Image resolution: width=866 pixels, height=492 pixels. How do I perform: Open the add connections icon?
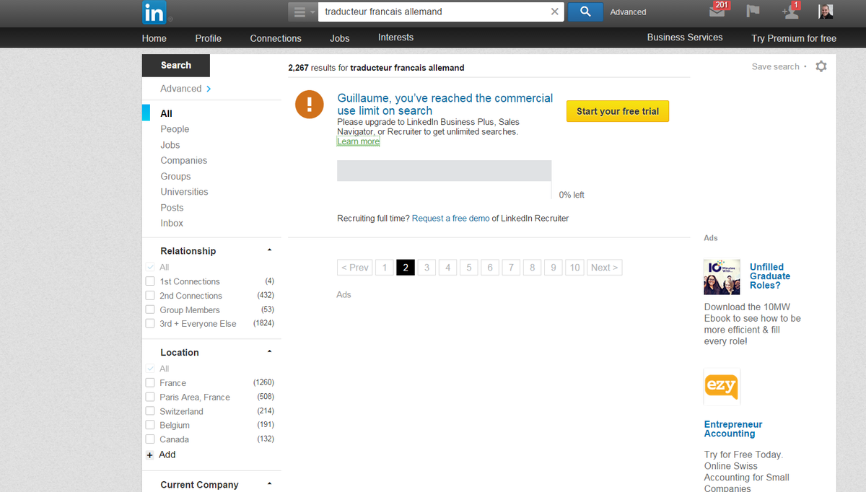(x=790, y=12)
